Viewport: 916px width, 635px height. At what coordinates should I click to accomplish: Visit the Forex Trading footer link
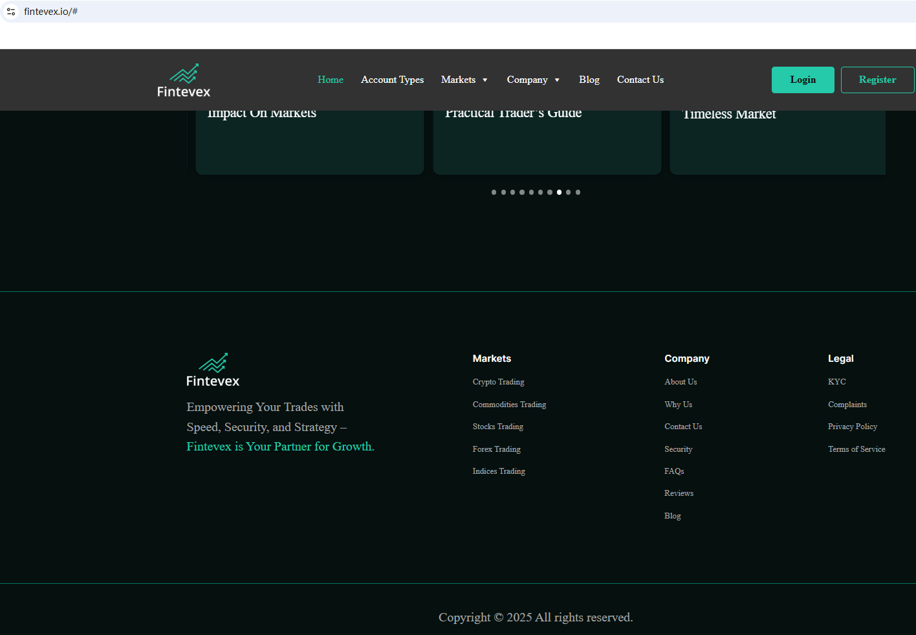pyautogui.click(x=496, y=449)
